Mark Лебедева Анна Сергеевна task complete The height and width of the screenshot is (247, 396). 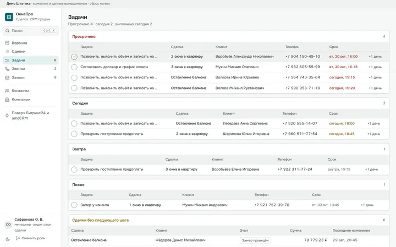[74, 123]
